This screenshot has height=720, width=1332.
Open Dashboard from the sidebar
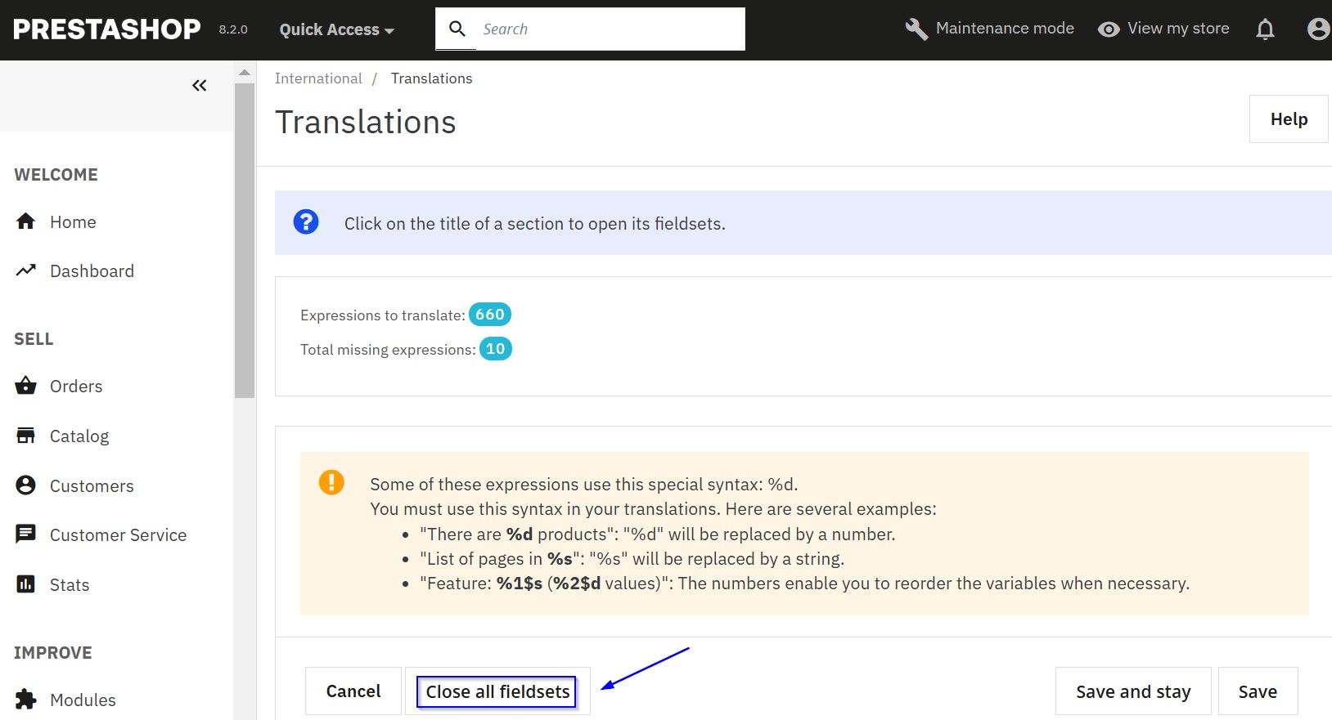click(x=92, y=271)
